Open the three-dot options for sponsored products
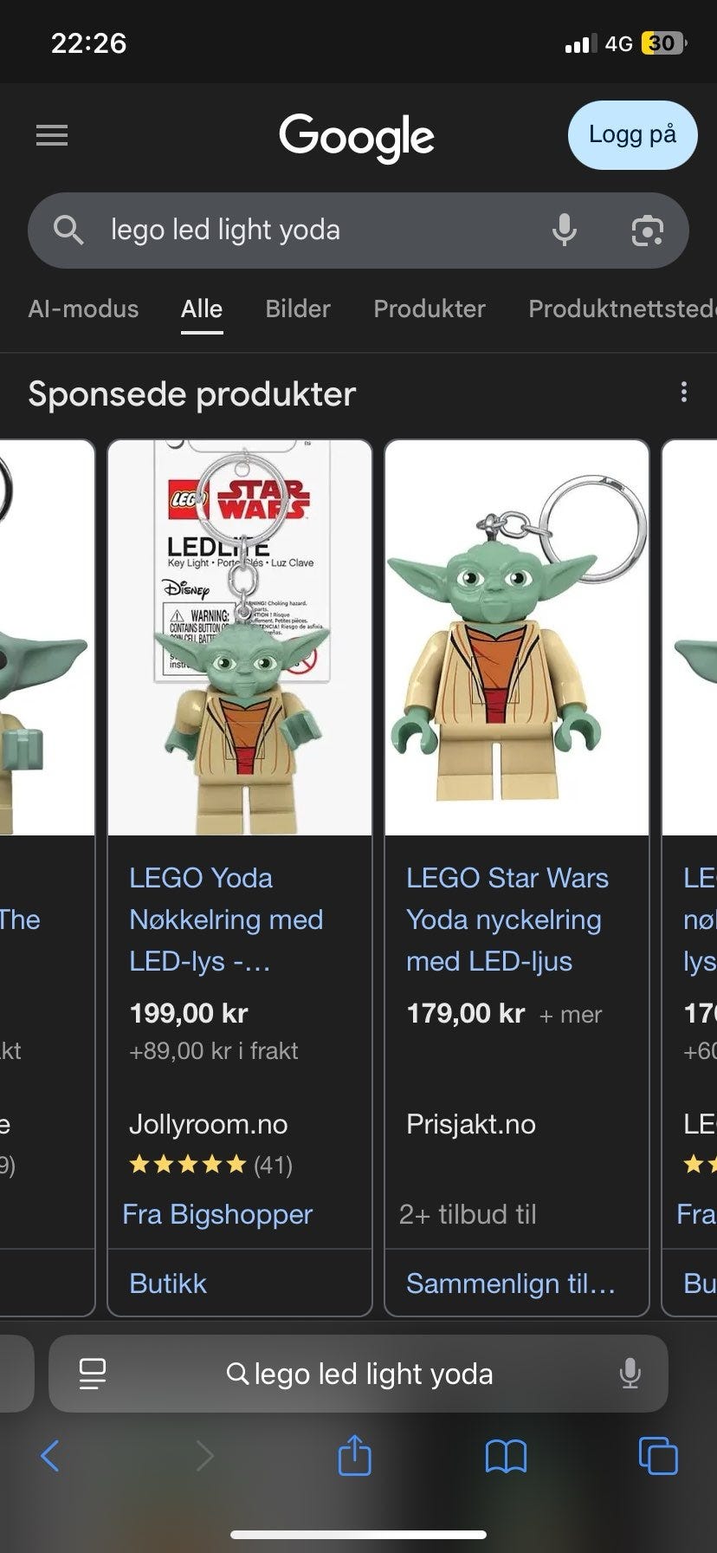717x1553 pixels. 684,393
